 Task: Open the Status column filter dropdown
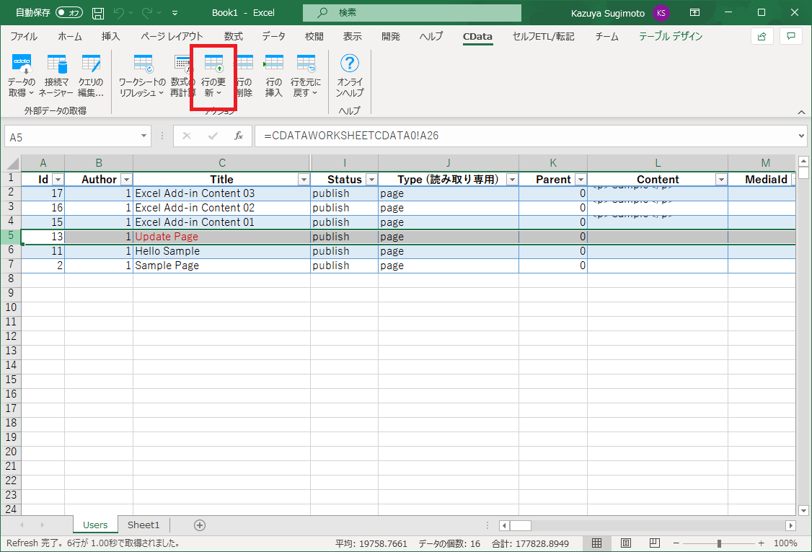371,180
